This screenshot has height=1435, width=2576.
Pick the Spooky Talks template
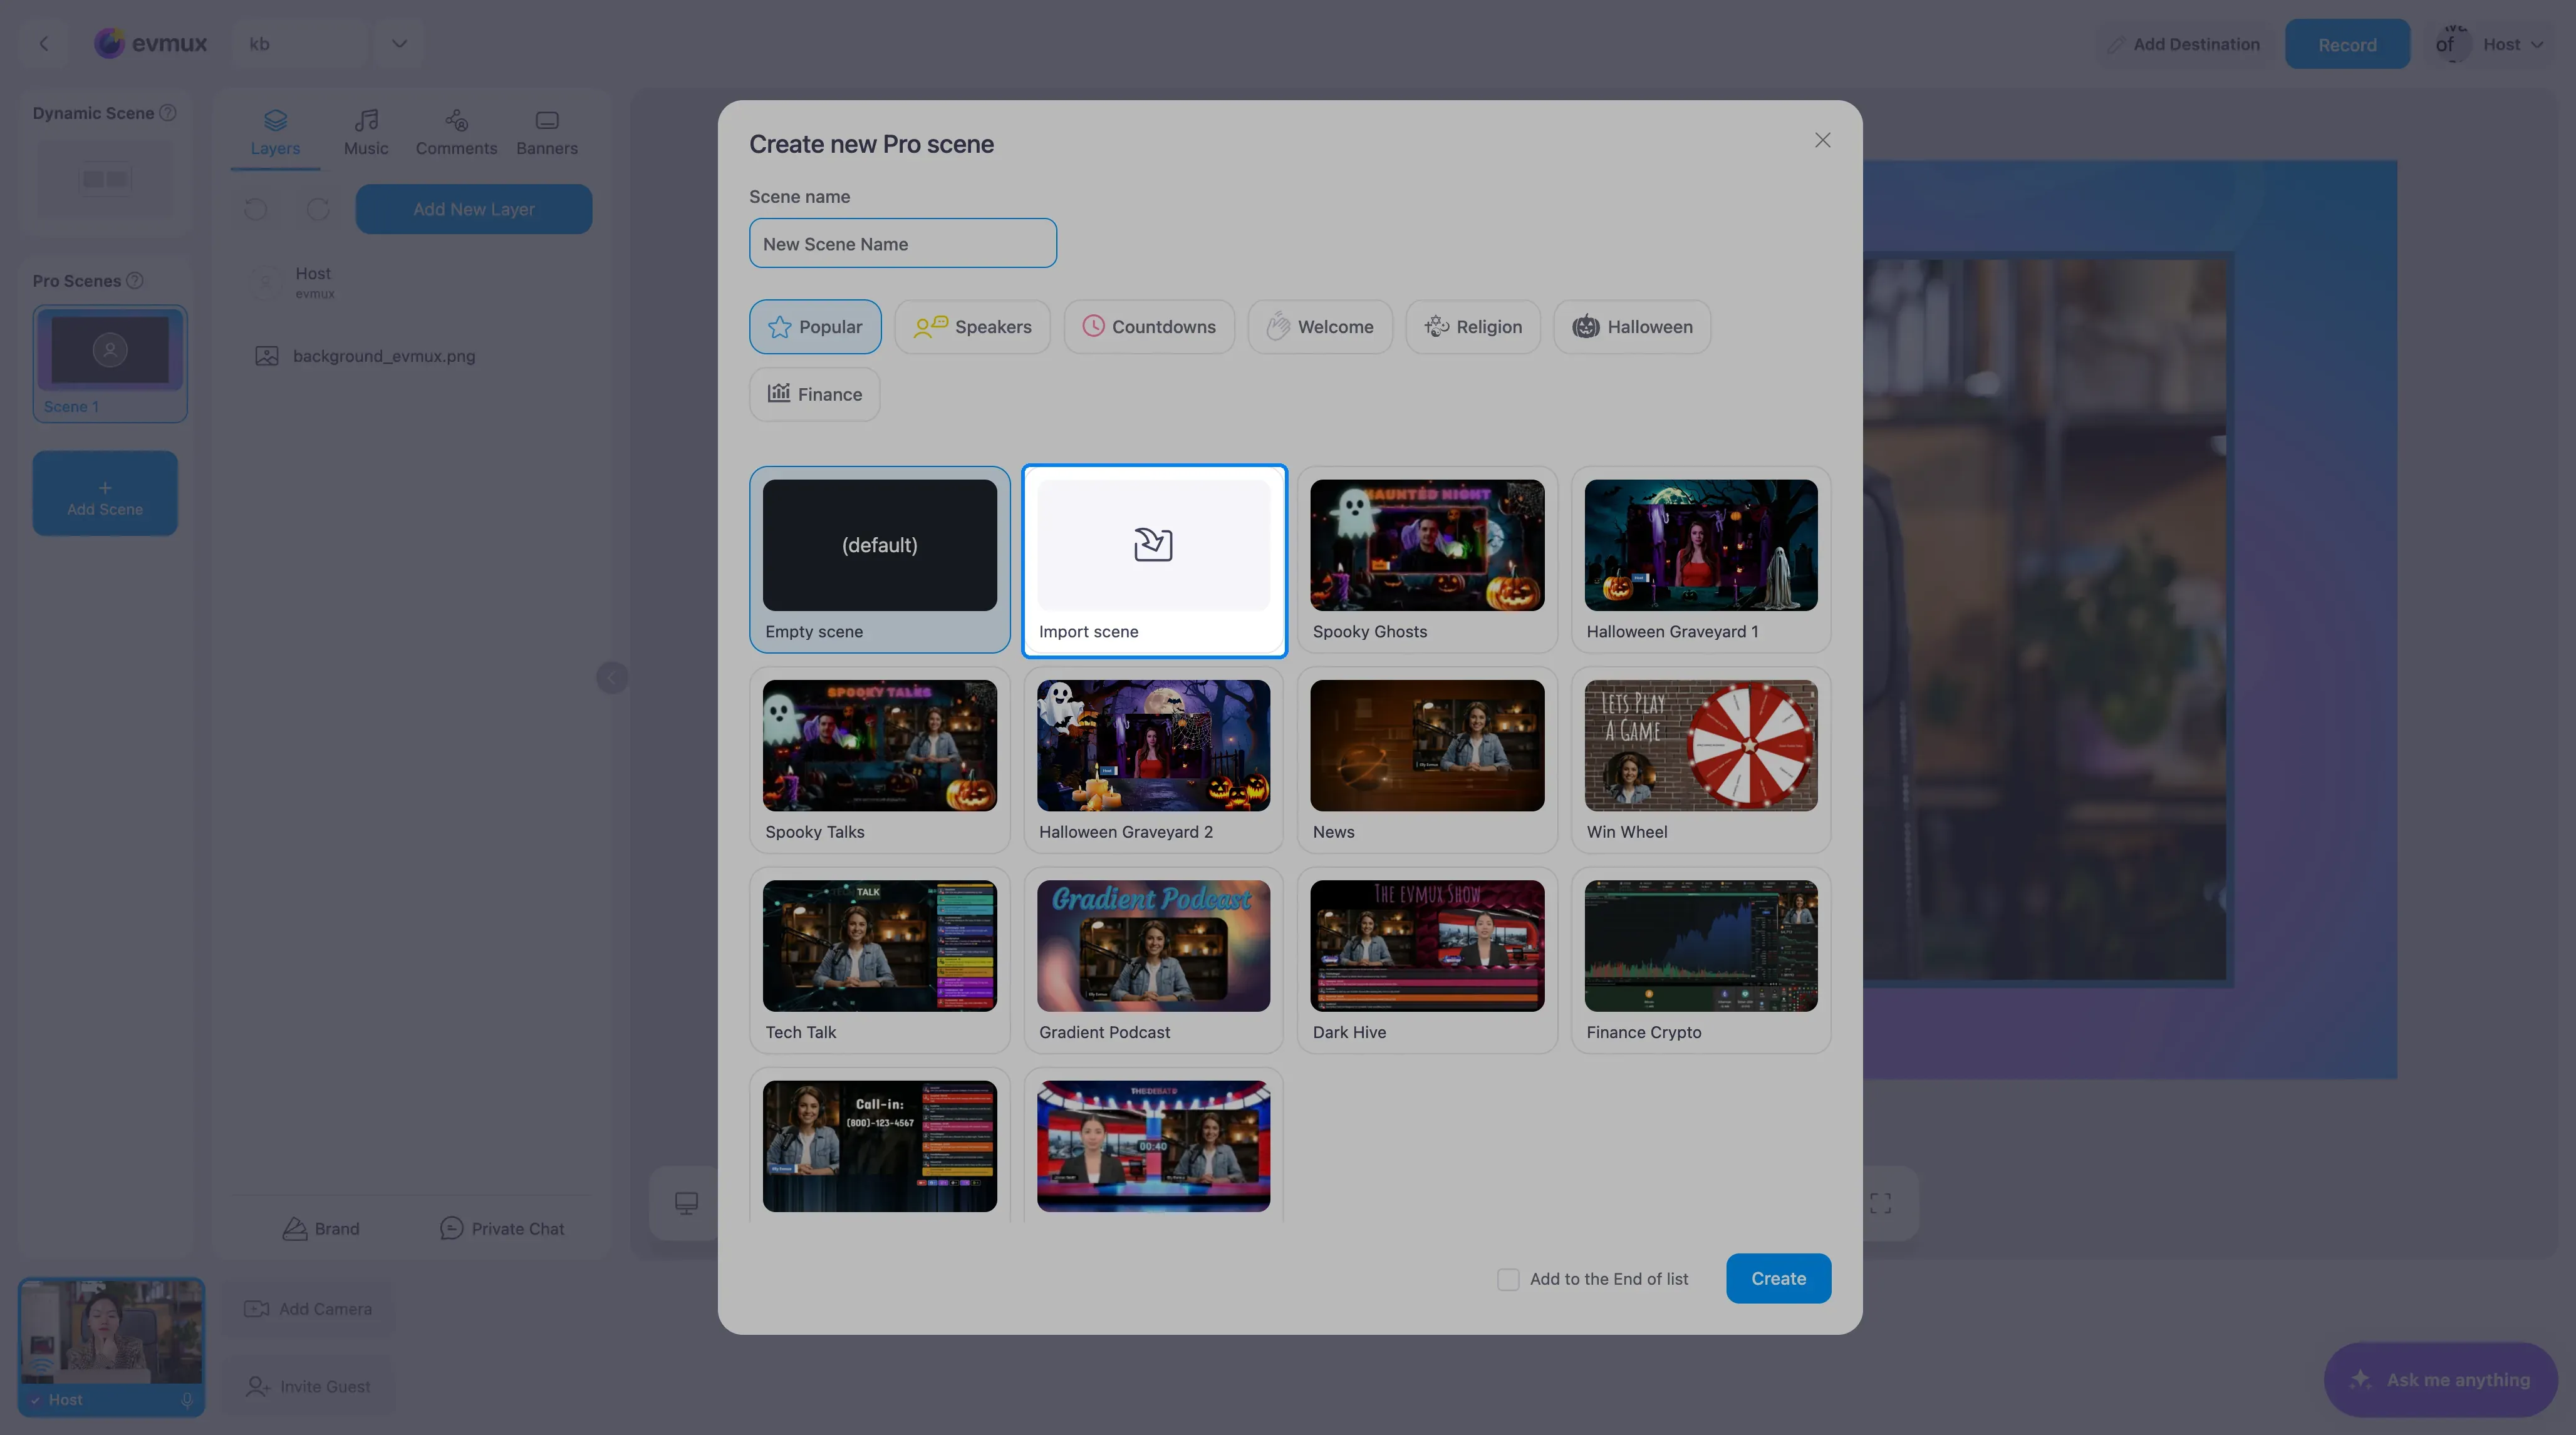879,761
